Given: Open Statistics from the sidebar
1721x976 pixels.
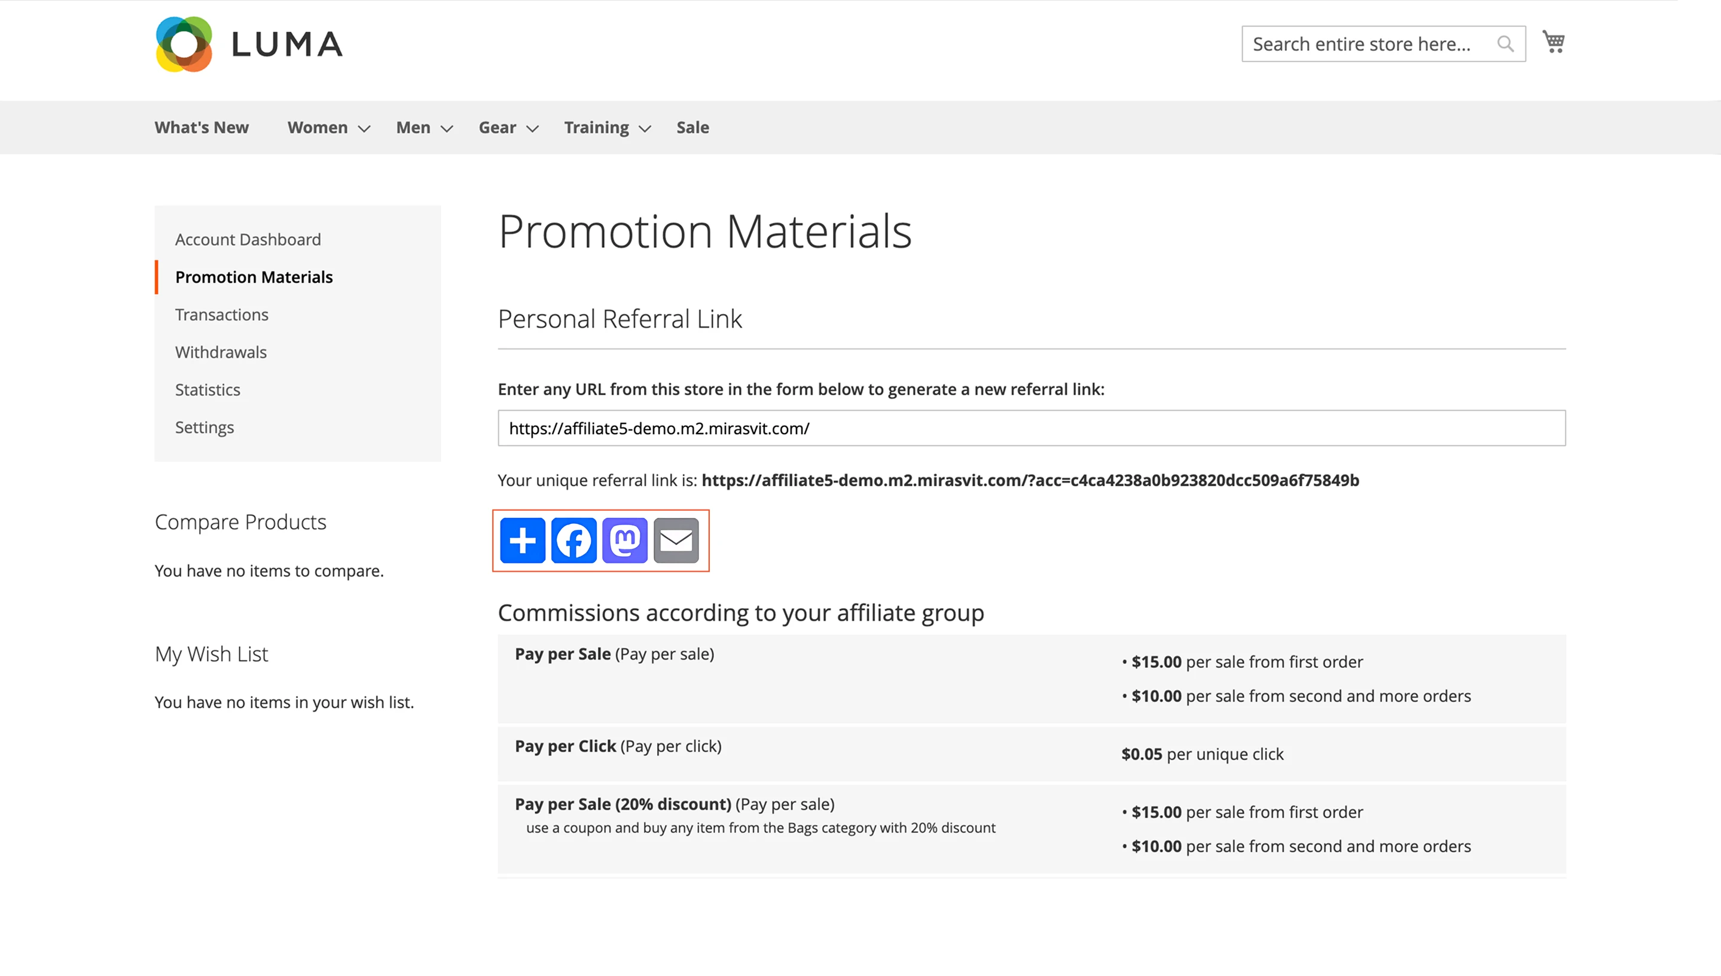Looking at the screenshot, I should (208, 389).
